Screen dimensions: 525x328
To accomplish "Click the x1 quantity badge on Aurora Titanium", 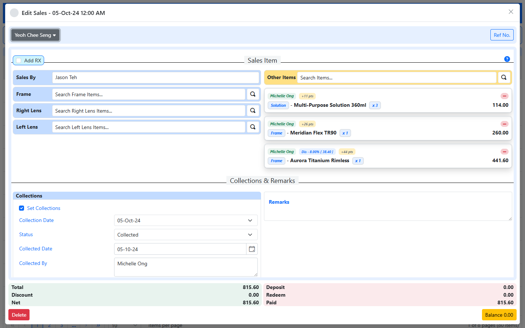I will coord(358,161).
